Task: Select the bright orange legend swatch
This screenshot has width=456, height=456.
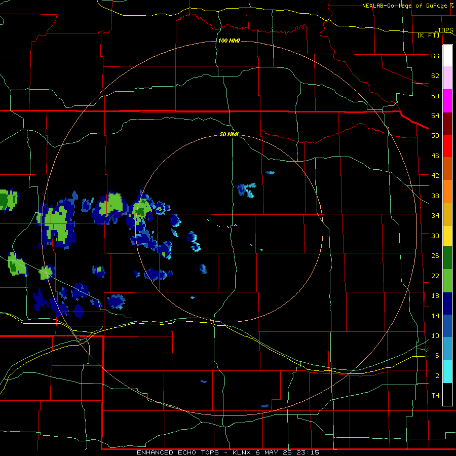Action: tap(447, 192)
